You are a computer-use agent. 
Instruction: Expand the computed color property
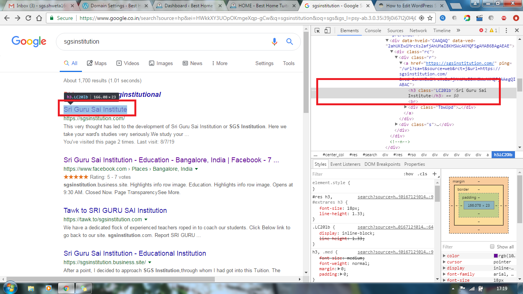(445, 256)
